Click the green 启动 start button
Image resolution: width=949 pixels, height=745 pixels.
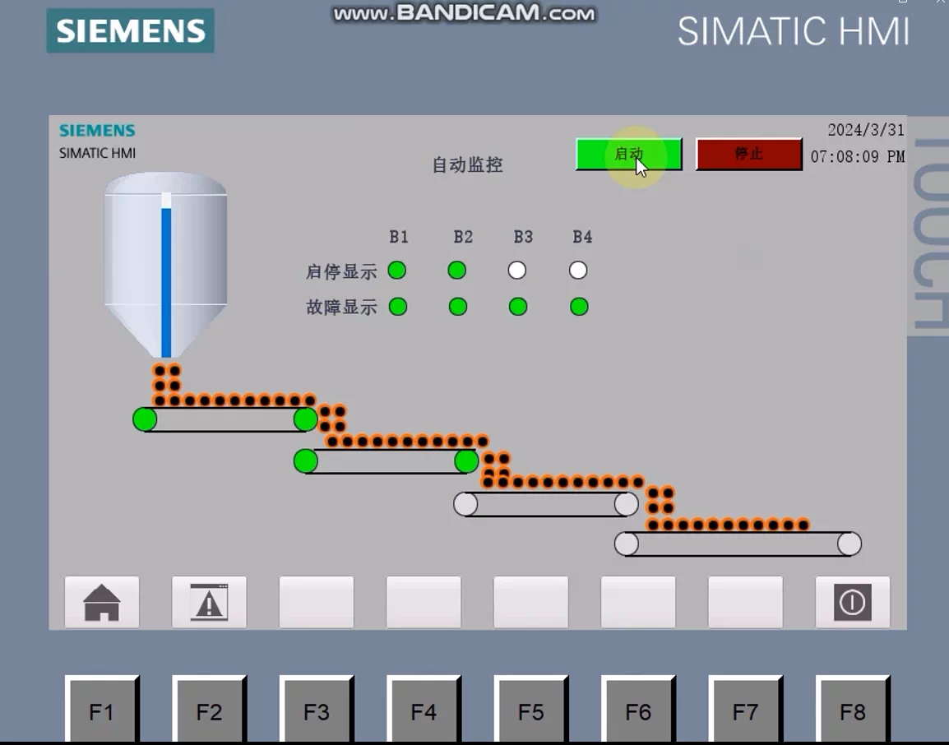click(629, 155)
